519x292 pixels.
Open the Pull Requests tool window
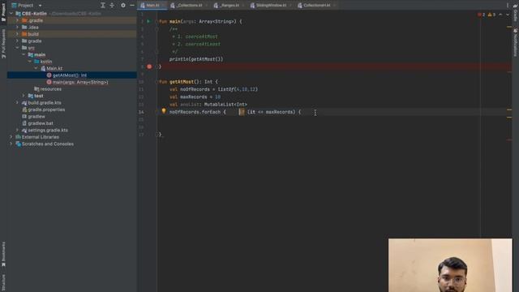tap(3, 44)
